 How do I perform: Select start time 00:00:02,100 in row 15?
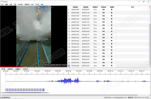tap(75, 34)
